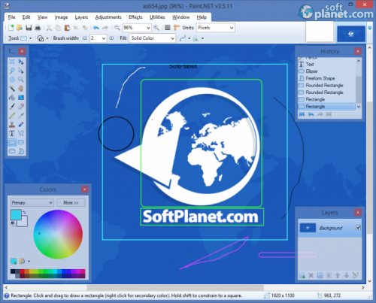This screenshot has height=303, width=376.
Task: Select the Paintbrush tool
Action: pos(12,107)
